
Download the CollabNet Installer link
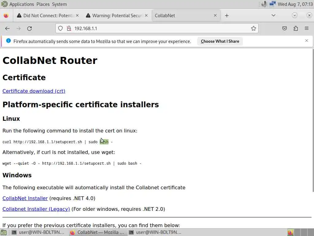25,198
